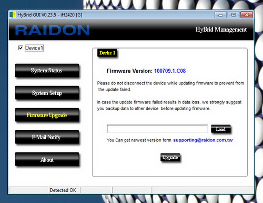Start the firmware update with Upgrade button
The height and width of the screenshot is (203, 263).
[x=170, y=157]
